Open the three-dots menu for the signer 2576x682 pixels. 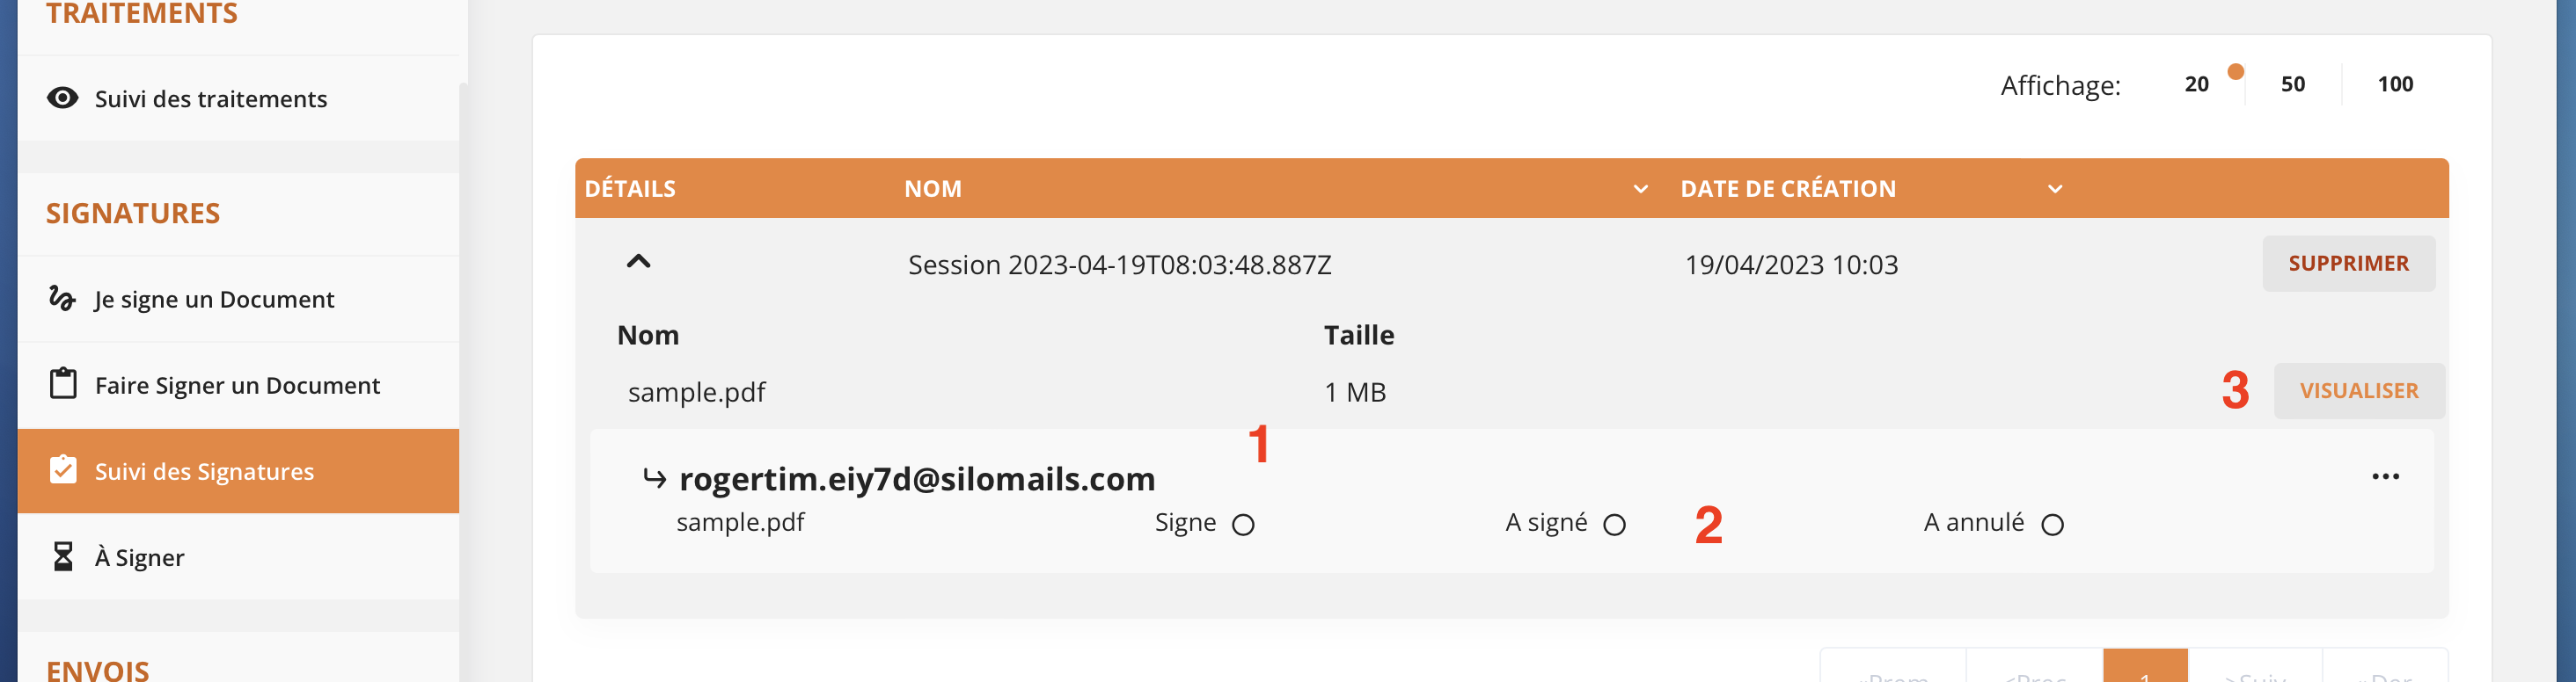pyautogui.click(x=2385, y=476)
